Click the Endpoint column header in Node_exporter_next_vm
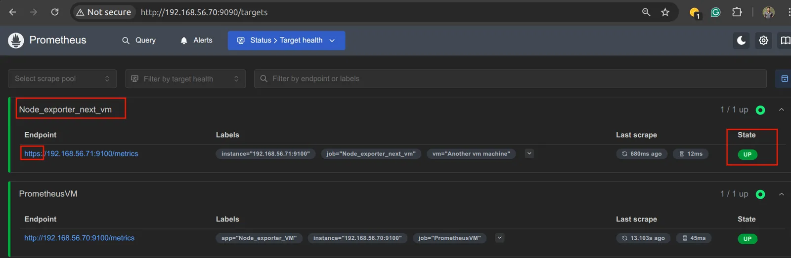Screen dimensions: 791x258 (41, 135)
